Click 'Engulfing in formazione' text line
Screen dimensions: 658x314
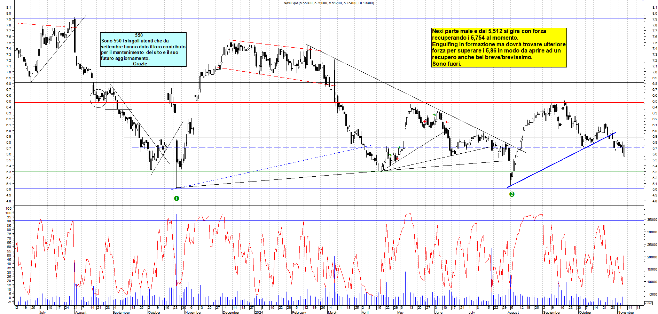pos(499,44)
